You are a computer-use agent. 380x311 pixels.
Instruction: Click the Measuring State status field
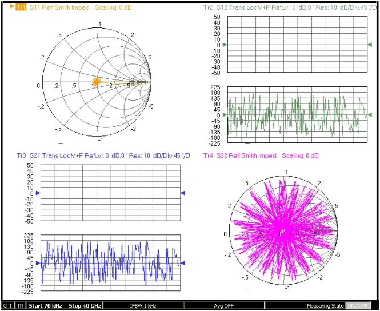(326, 306)
